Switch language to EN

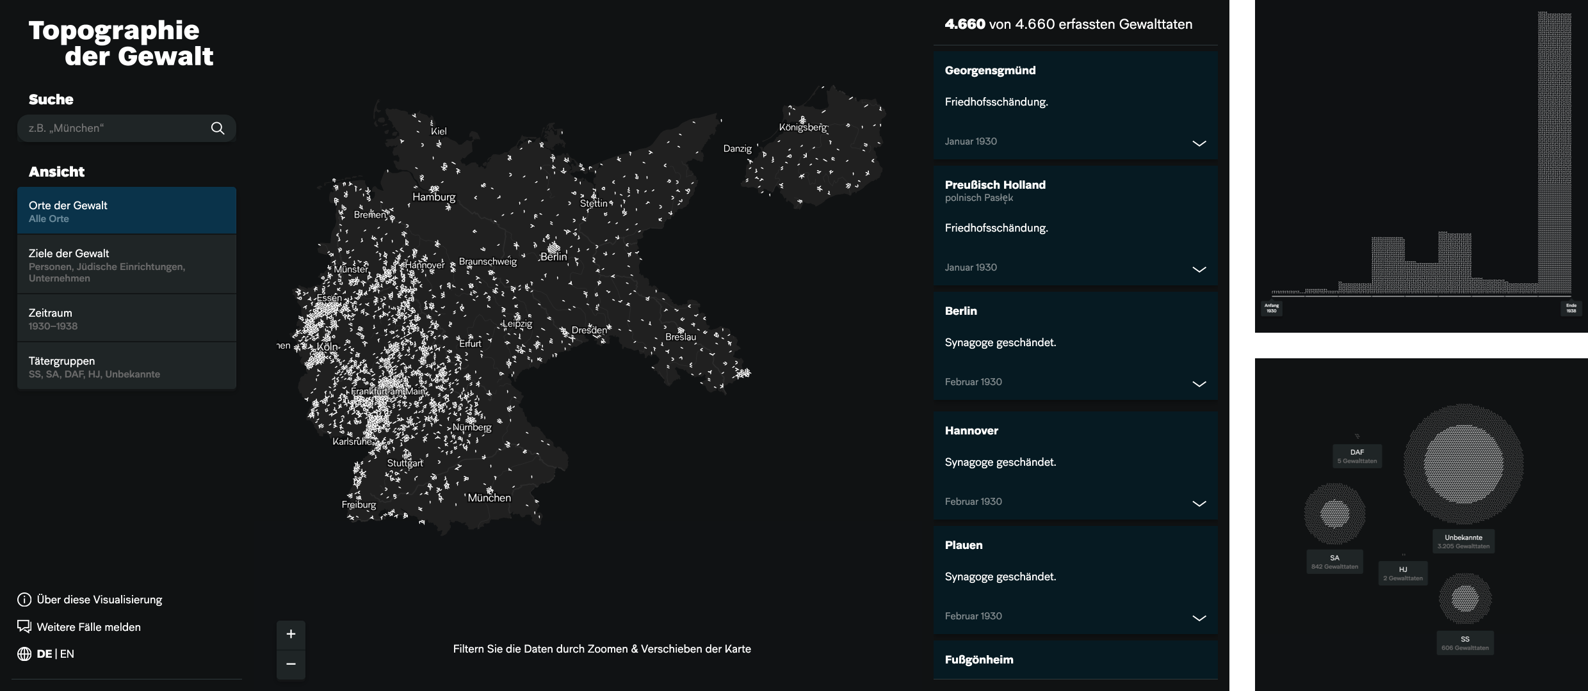[67, 654]
